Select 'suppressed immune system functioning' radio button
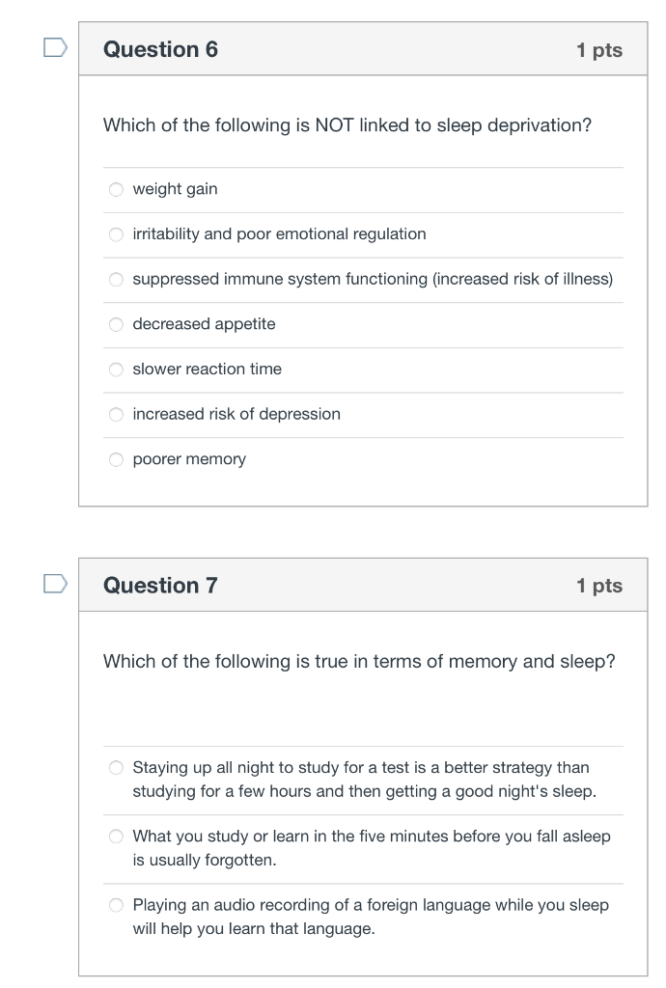Screen dimensions: 666x988 (x=116, y=280)
